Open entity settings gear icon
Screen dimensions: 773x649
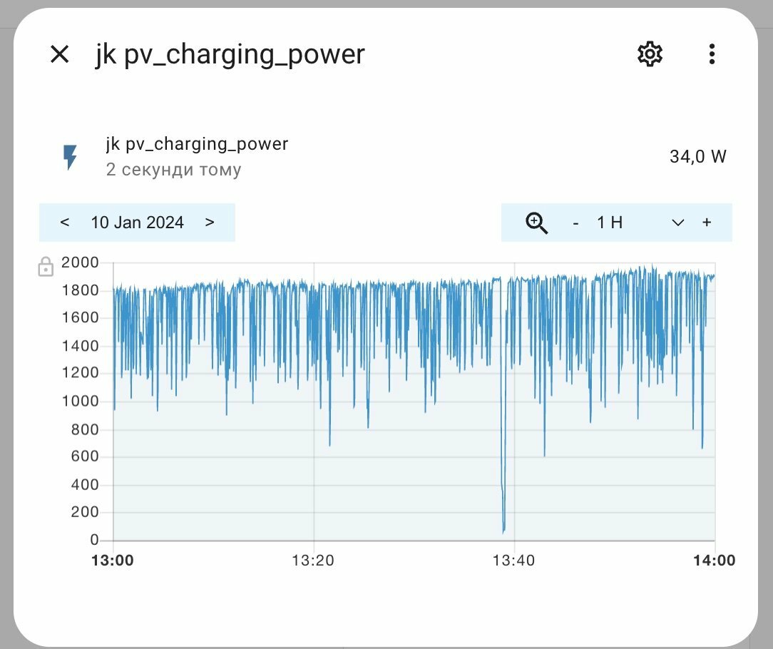tap(650, 53)
